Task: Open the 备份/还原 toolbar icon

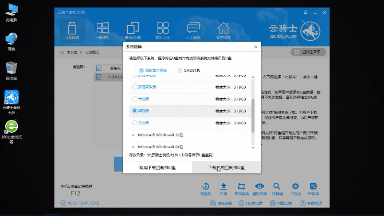Action: pyautogui.click(x=133, y=31)
